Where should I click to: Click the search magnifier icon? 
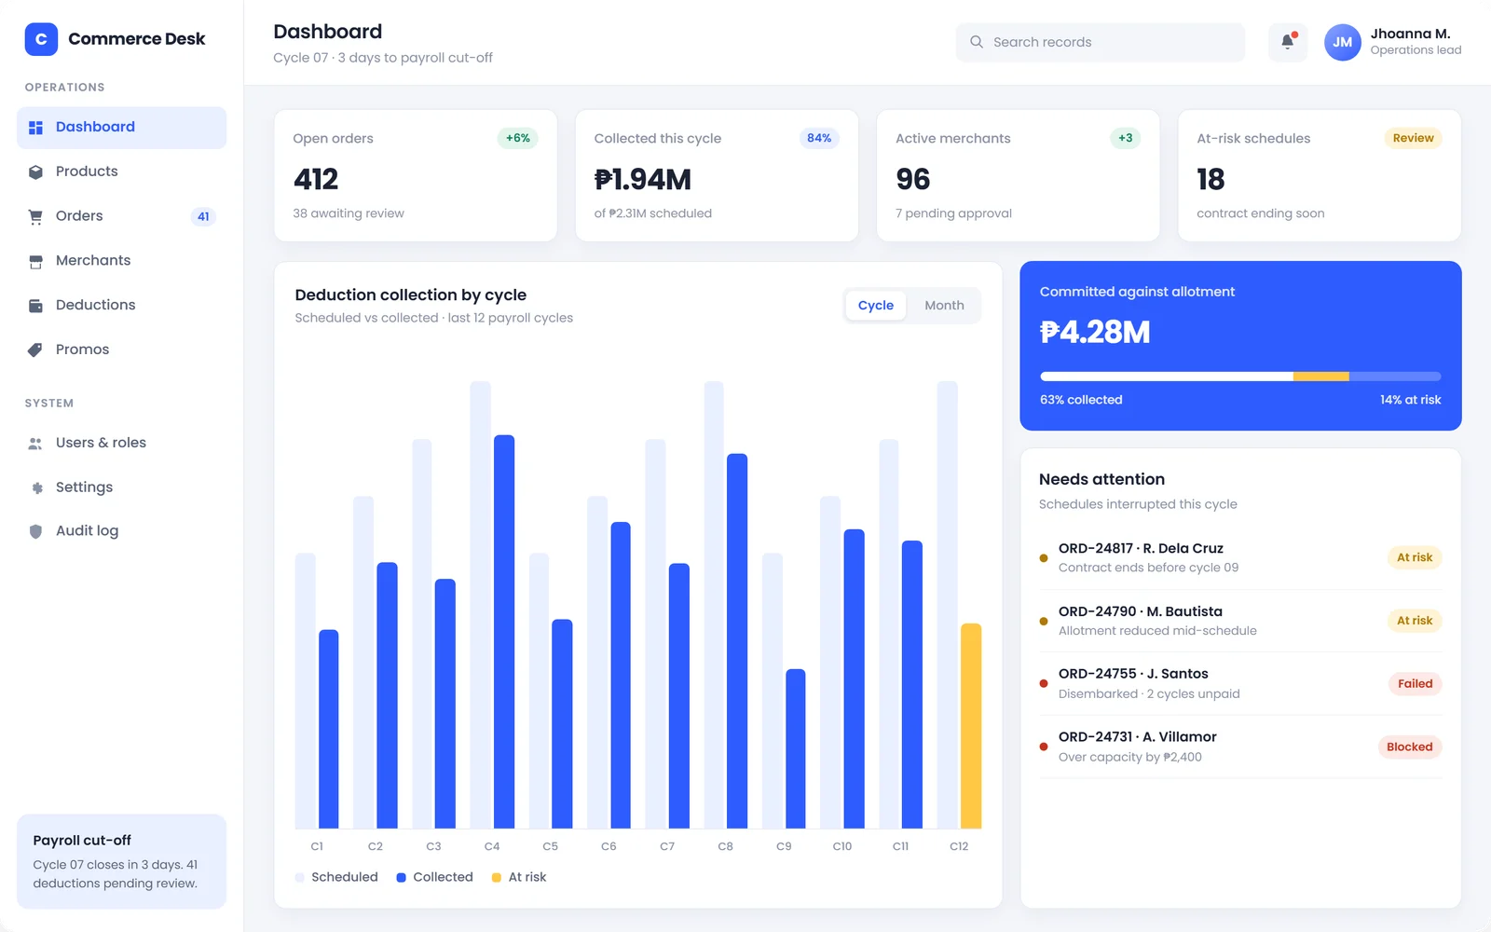[977, 42]
